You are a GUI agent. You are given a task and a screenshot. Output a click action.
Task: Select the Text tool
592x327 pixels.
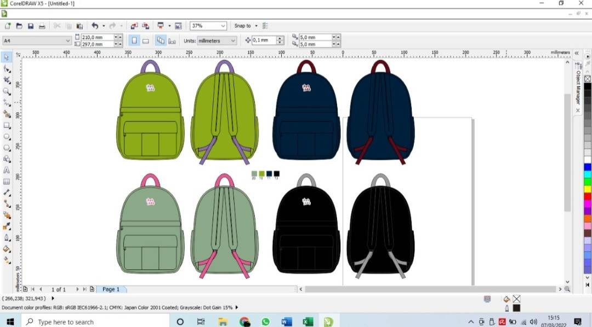(x=7, y=170)
